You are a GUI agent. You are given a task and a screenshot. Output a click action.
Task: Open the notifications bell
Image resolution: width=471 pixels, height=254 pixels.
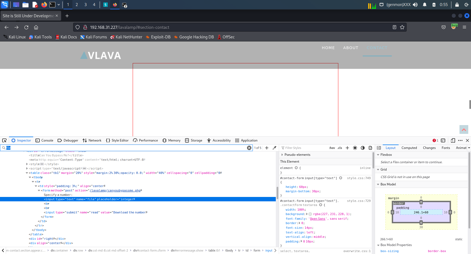coord(425,5)
